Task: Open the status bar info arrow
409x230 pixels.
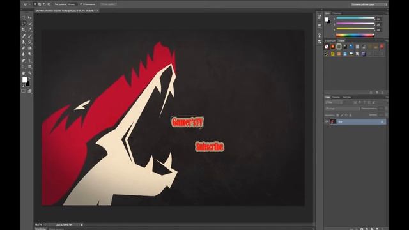Action: coord(82,224)
